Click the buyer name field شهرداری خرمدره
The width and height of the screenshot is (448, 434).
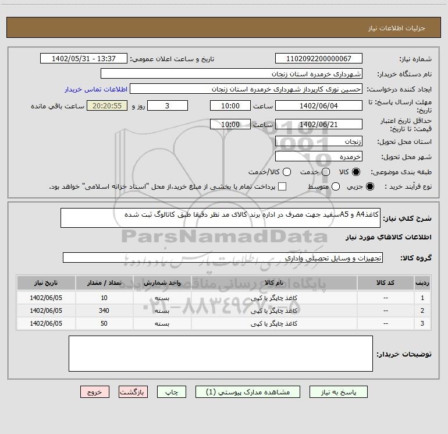(x=232, y=73)
